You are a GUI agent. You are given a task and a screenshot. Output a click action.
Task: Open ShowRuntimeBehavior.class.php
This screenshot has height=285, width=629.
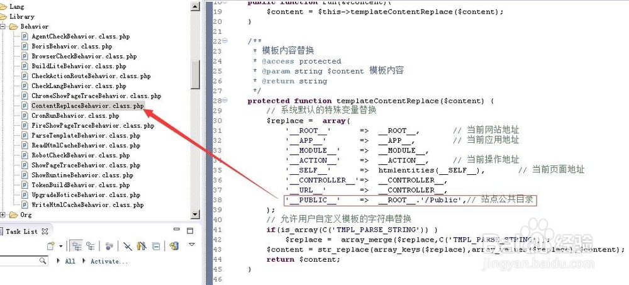point(82,175)
